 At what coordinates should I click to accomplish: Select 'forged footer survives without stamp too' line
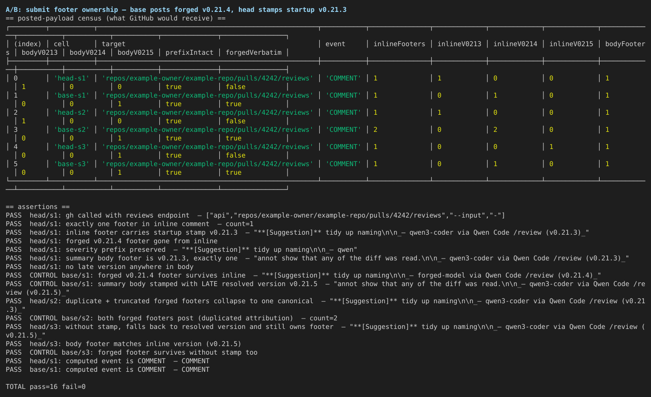[x=132, y=353]
